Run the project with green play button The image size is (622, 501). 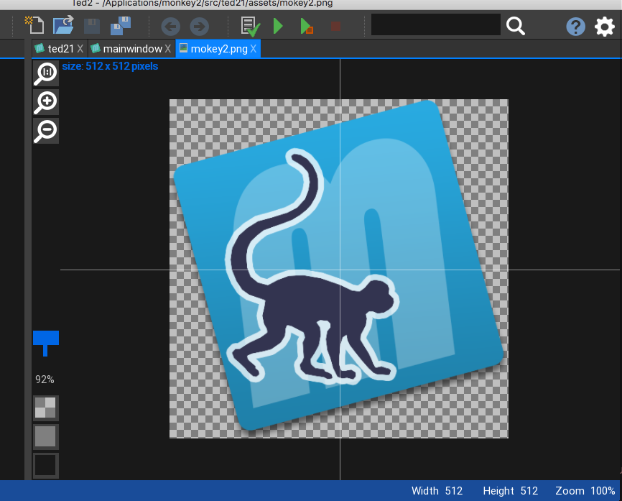278,27
